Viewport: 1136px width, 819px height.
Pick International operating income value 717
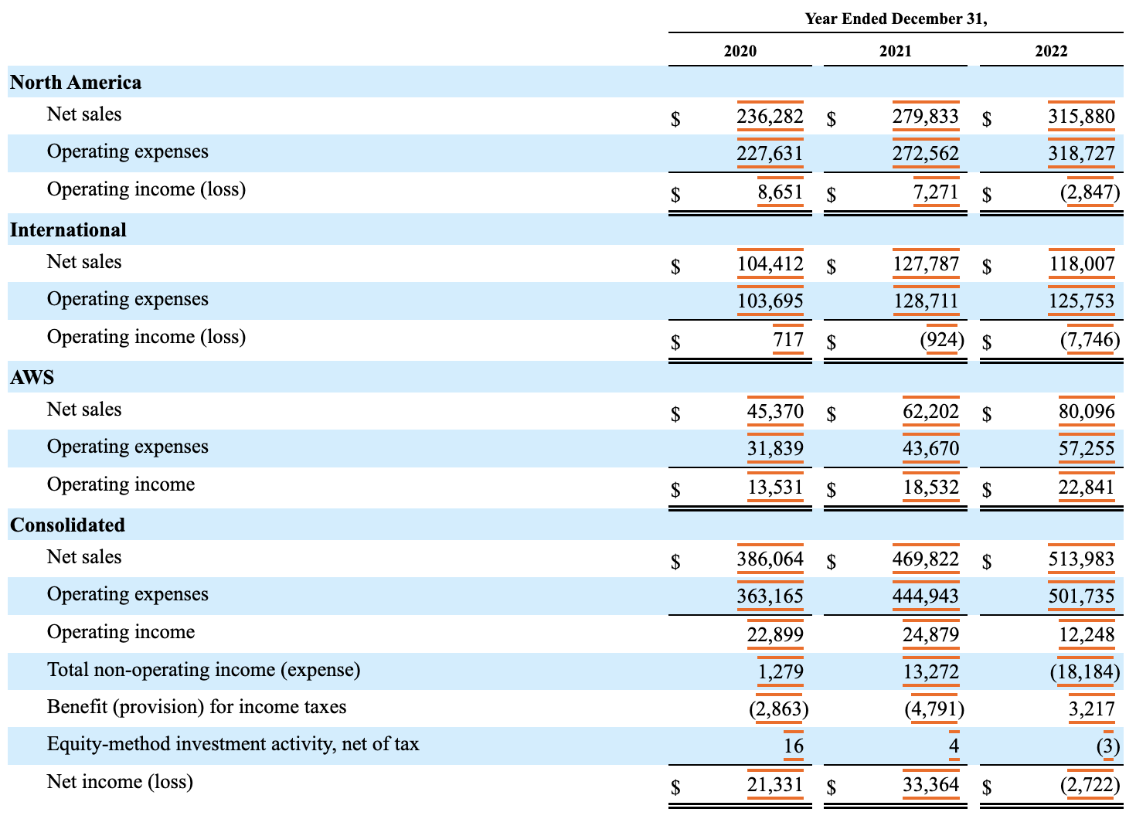[x=788, y=339]
